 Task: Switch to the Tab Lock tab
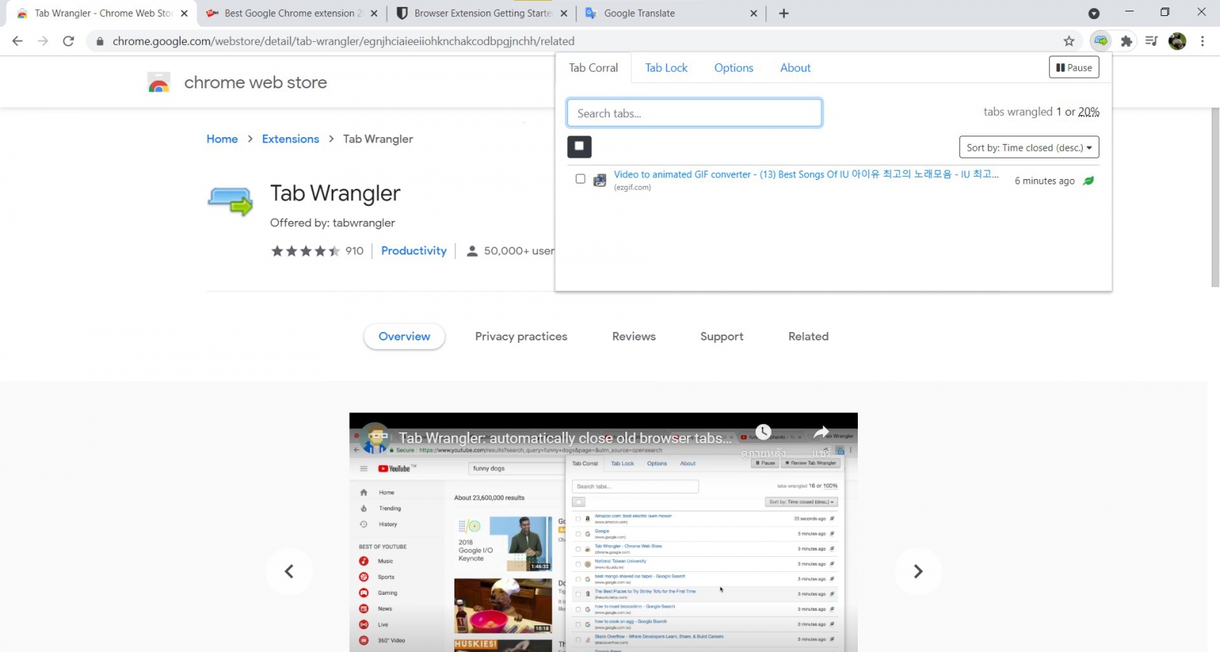[x=666, y=68]
